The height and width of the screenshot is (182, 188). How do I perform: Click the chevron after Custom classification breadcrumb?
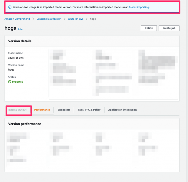65,19
